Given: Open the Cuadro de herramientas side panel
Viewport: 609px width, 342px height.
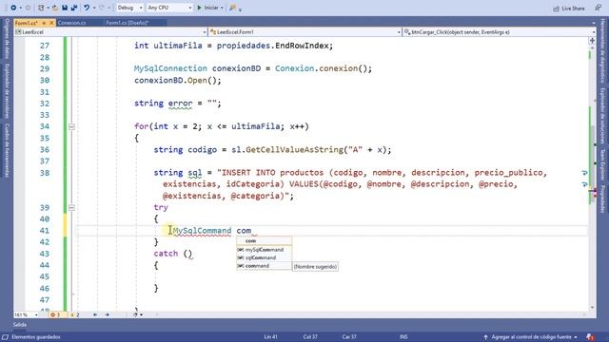Looking at the screenshot, I should (x=7, y=150).
